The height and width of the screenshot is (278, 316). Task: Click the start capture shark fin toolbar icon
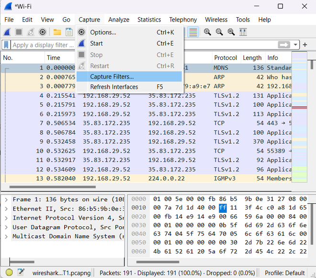7,32
